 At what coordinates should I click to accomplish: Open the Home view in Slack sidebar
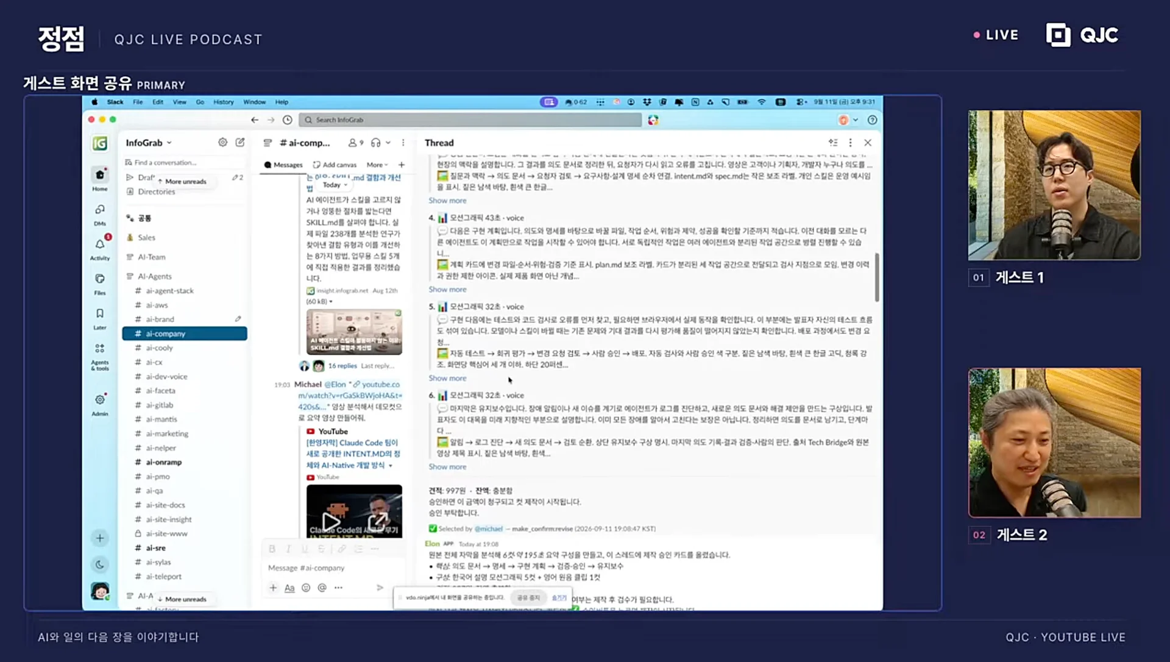[100, 176]
